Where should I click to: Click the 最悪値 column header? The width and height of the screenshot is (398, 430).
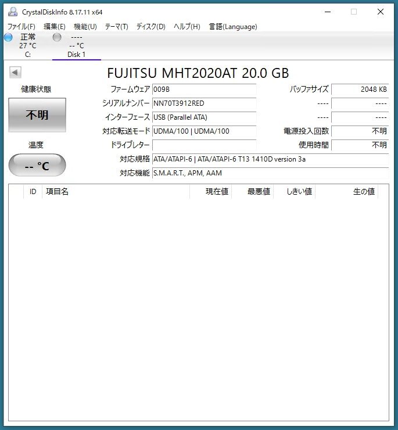click(252, 191)
